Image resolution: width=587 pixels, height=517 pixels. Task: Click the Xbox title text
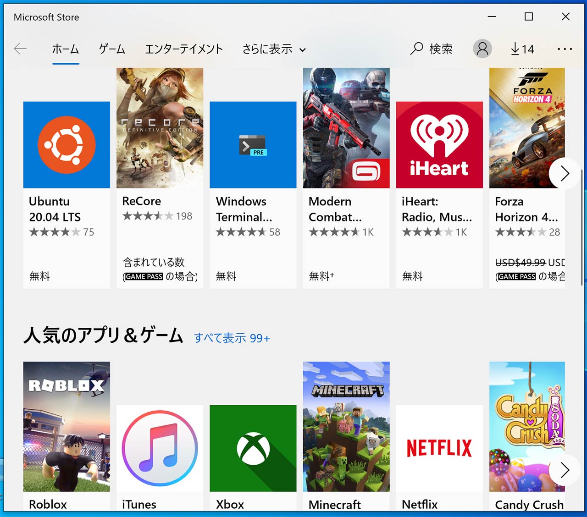click(230, 504)
